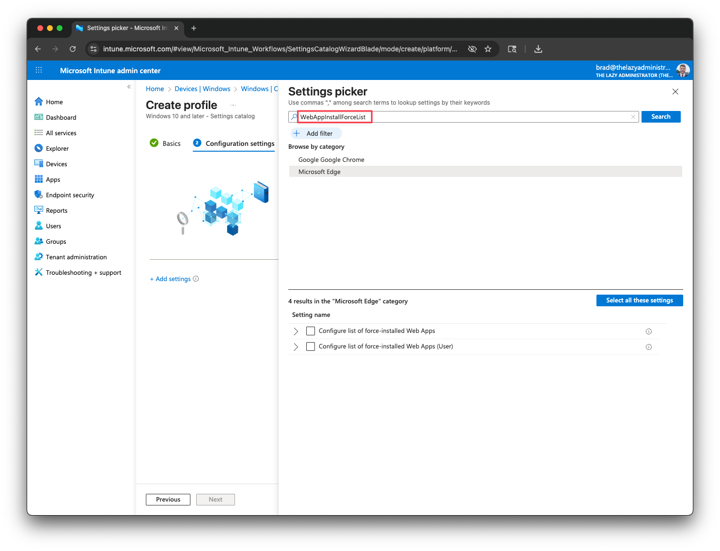Close the Settings picker browser tab
The width and height of the screenshot is (720, 551).
pos(176,28)
